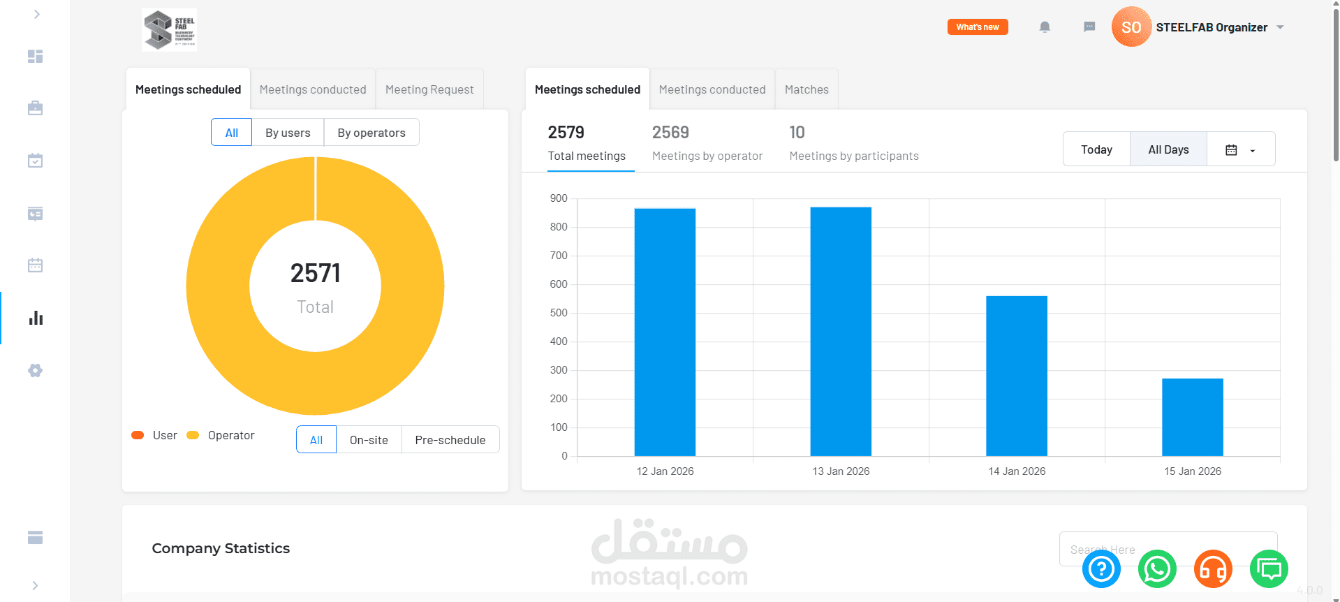Open the analytics bar chart sidebar icon
The height and width of the screenshot is (602, 1340).
pyautogui.click(x=36, y=318)
